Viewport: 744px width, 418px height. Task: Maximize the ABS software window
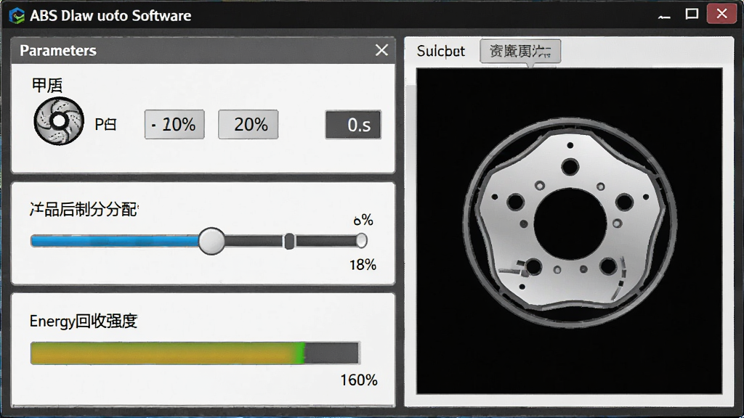click(x=692, y=15)
